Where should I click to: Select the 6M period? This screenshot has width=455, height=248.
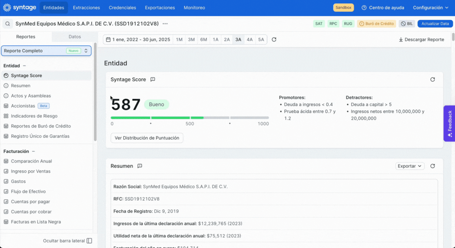[x=204, y=39]
